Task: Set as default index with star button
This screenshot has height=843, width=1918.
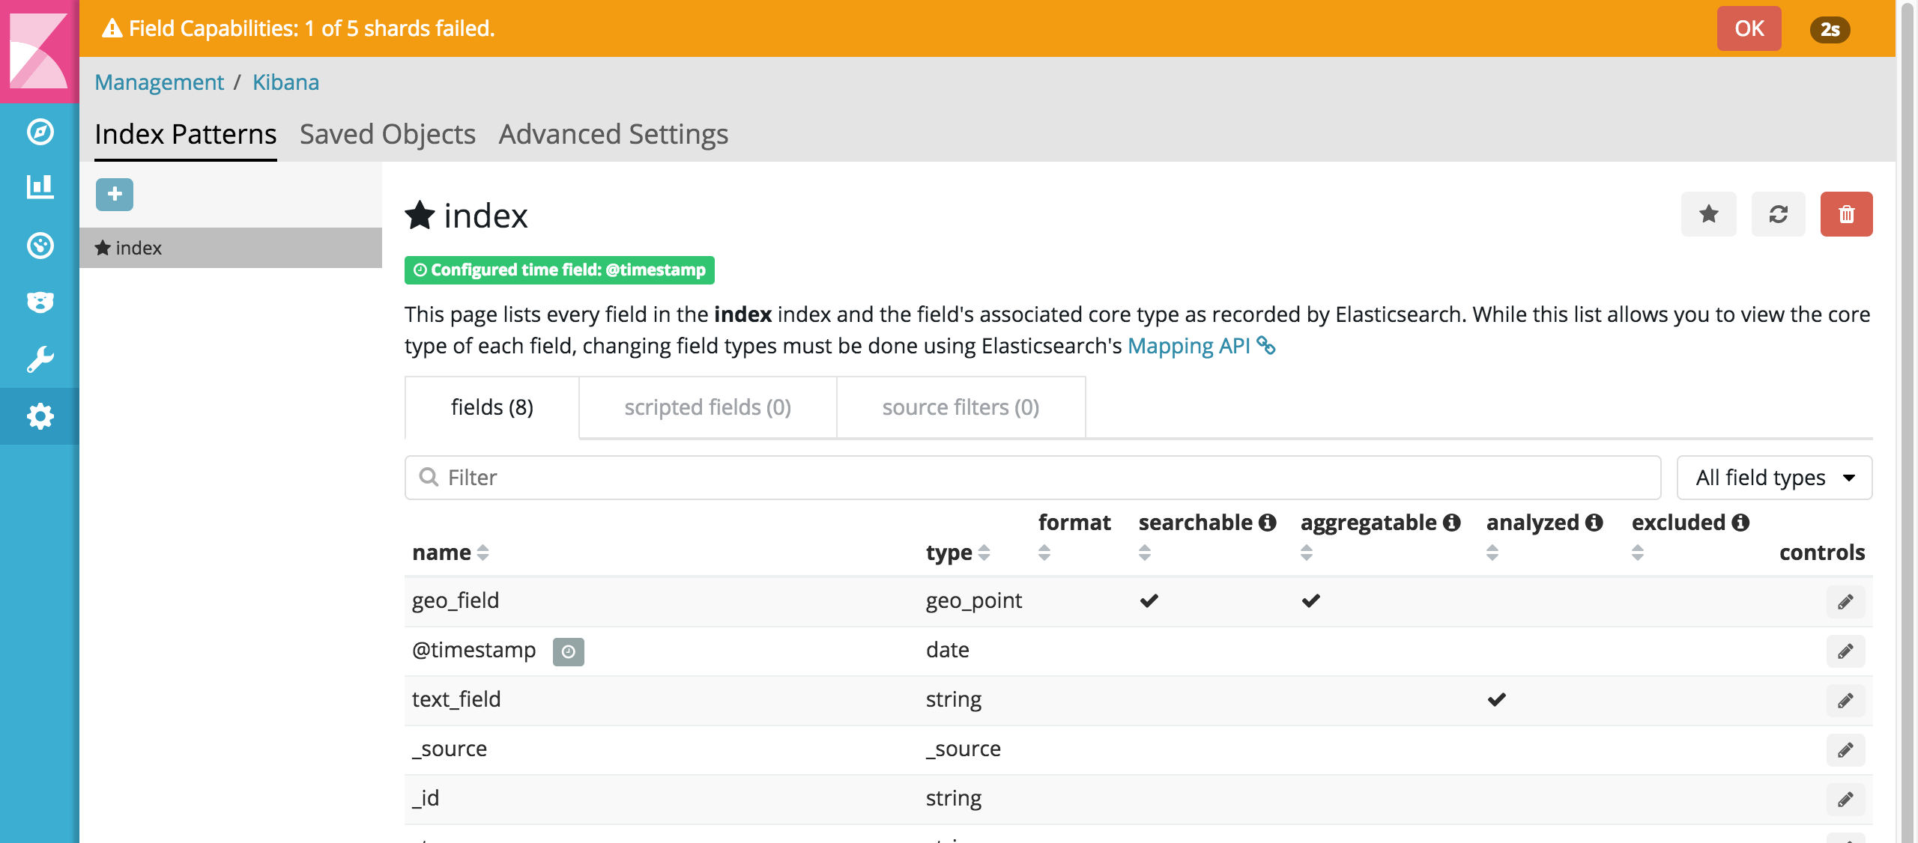Action: pos(1708,215)
